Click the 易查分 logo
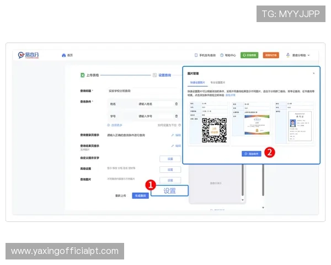Viewport: 331px width, 265px height. click(28, 55)
